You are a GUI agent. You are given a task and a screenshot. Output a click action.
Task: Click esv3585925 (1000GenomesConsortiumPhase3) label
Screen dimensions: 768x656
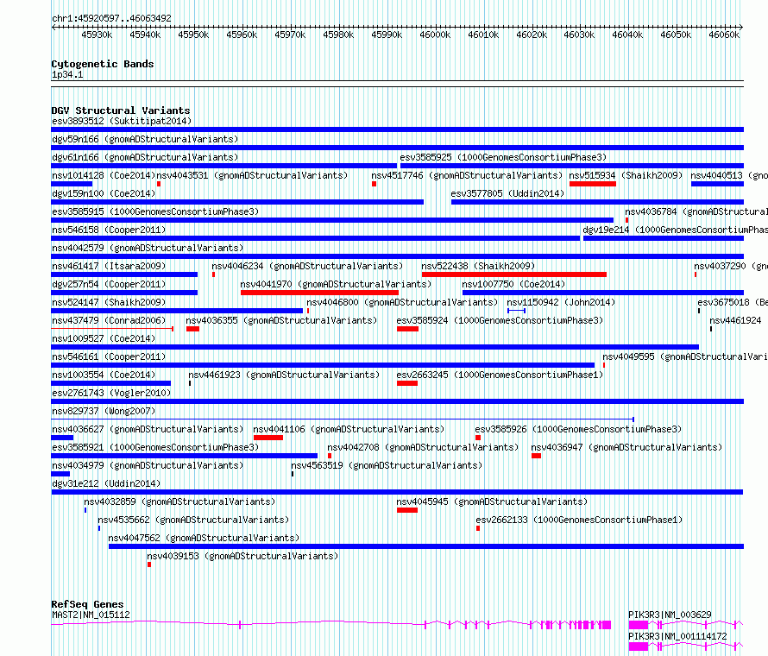point(503,157)
